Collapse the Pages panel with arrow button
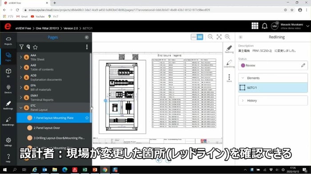The width and height of the screenshot is (311, 174). (x=87, y=37)
